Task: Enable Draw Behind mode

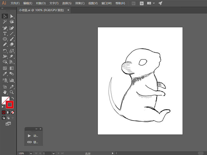Action: tap(8, 118)
